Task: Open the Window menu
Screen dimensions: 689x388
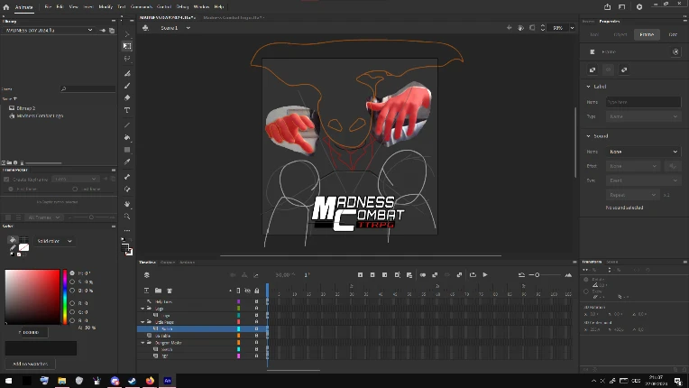Action: [x=201, y=7]
